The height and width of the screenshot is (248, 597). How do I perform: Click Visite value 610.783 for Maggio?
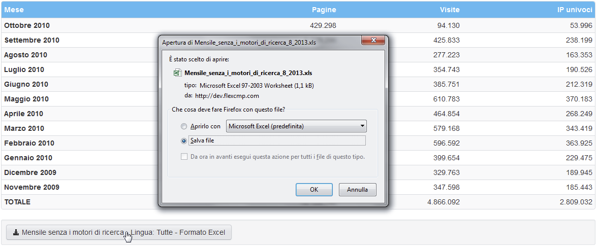point(447,99)
